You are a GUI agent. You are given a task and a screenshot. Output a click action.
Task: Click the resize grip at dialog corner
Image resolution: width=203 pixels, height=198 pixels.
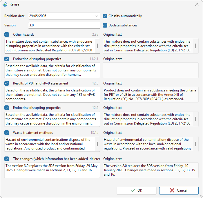[201, 196]
